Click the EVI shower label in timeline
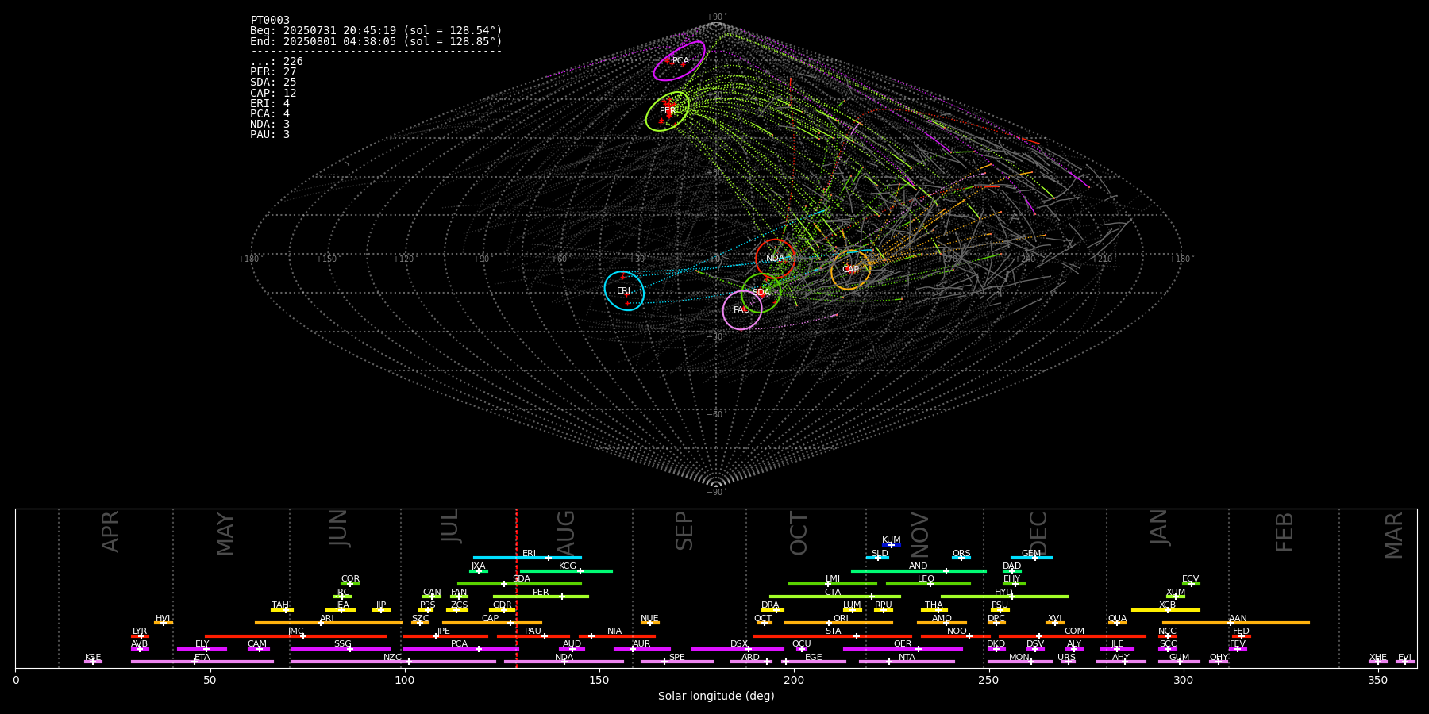Screen dimensions: 1429x714 1404,658
